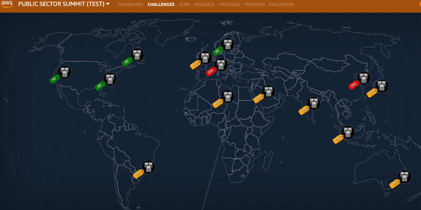Screen dimensions: 421x210
Task: Click the green 80 tag on US east coast
Action: [100, 86]
